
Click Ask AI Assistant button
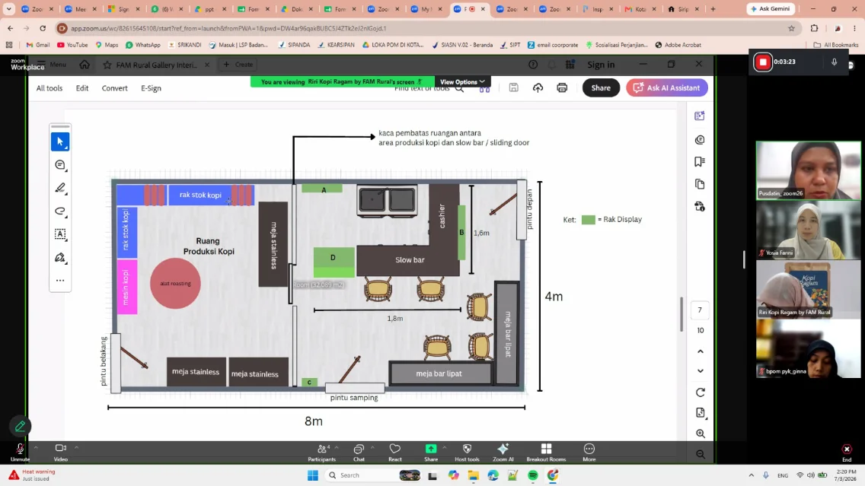pos(666,87)
